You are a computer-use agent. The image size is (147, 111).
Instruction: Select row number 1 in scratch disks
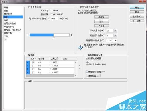28,62
